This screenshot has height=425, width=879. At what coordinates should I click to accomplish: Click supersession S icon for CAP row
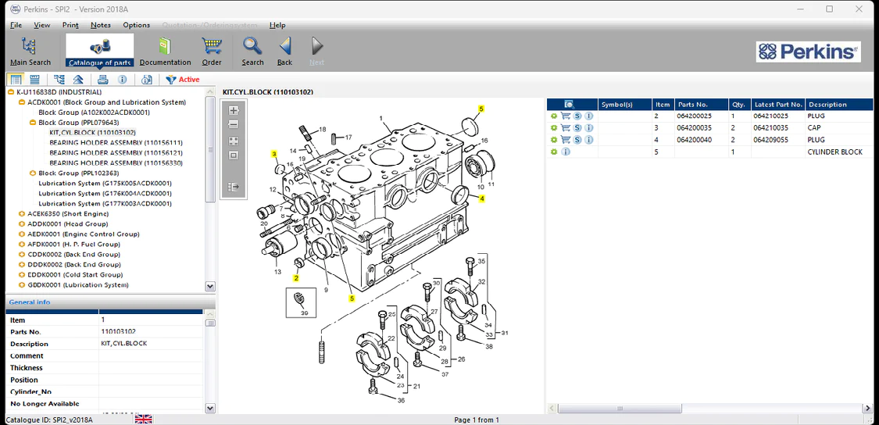coord(577,128)
